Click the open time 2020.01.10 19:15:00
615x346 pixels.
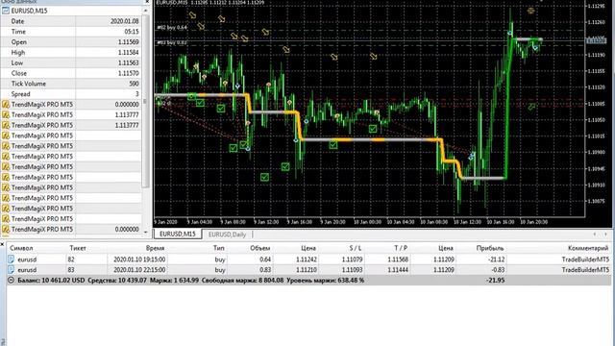point(139,259)
